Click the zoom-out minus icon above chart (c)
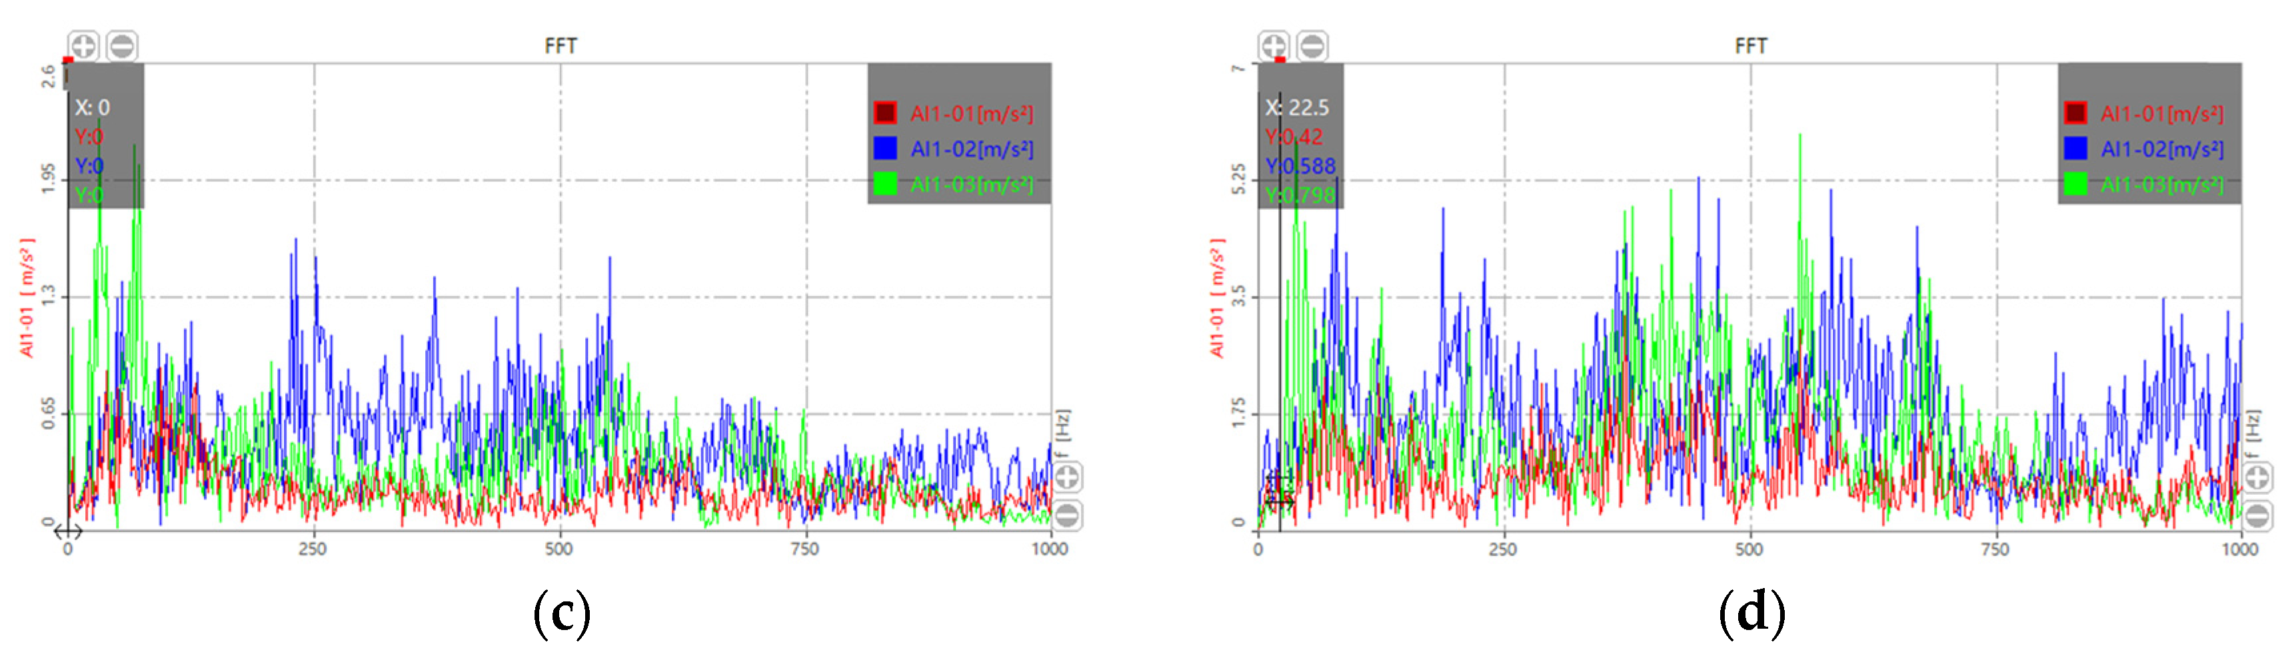Viewport: 2286px width, 654px height. click(x=123, y=45)
